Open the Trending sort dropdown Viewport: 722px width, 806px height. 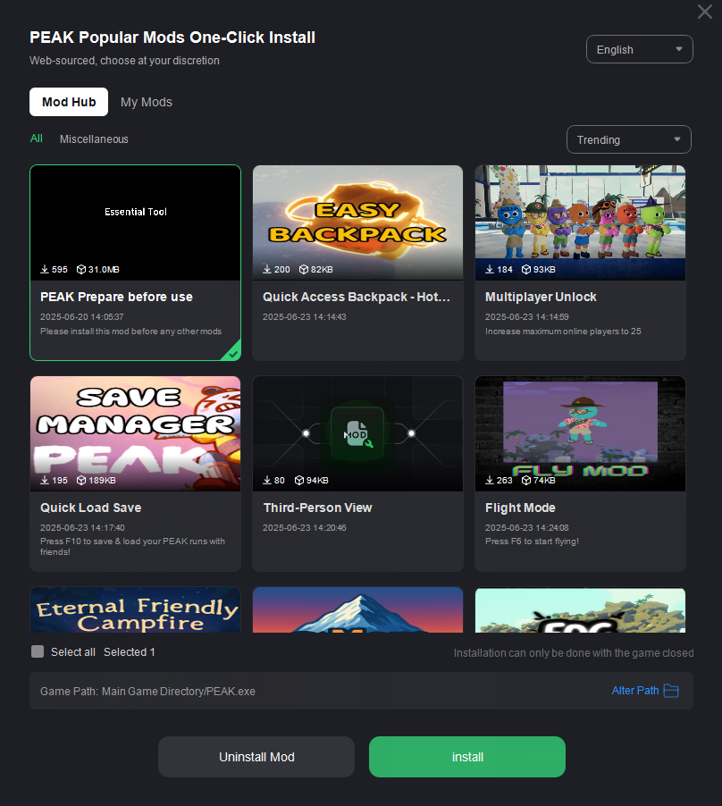[628, 139]
